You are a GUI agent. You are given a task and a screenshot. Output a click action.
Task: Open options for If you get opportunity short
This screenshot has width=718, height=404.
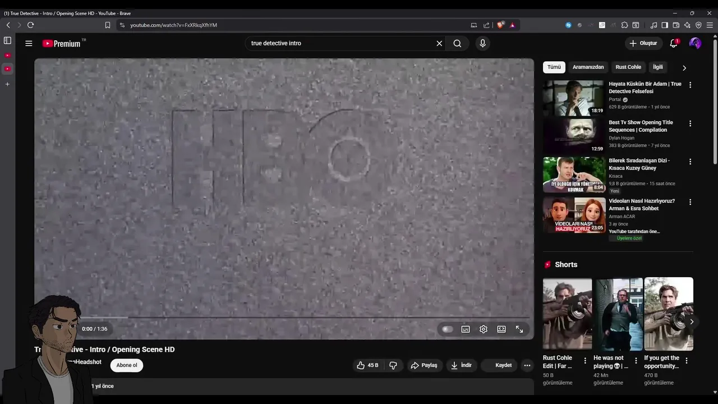687,361
